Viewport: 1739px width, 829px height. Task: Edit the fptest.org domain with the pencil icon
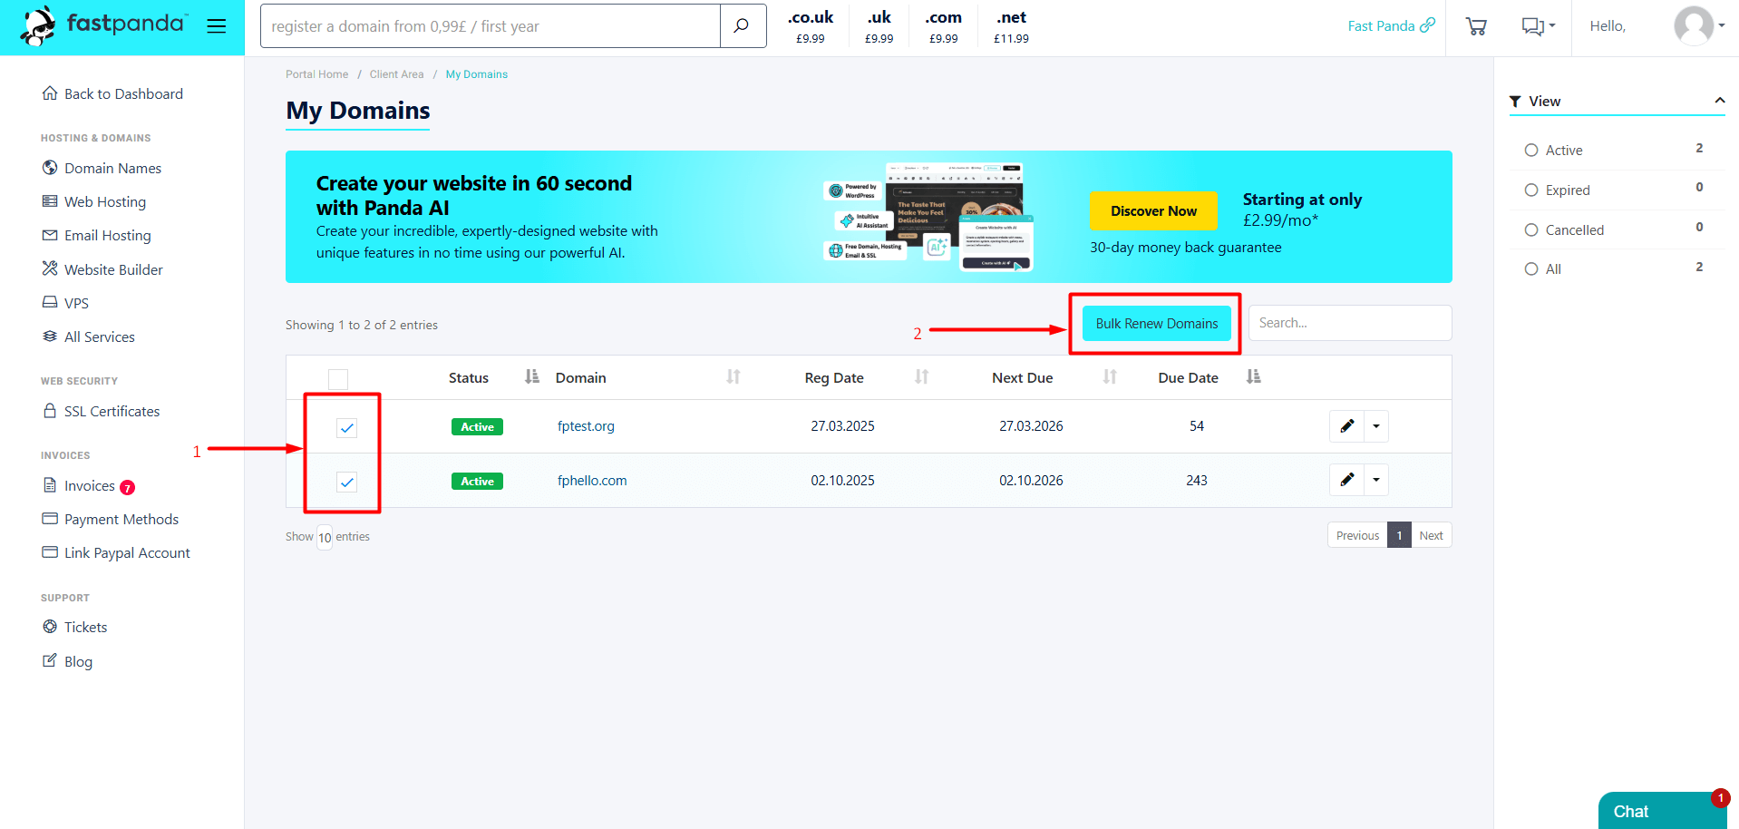1346,425
